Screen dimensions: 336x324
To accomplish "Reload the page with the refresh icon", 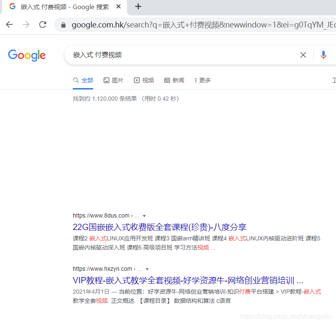I will tap(42, 25).
